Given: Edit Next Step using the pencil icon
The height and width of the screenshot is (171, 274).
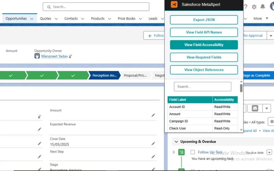Looking at the screenshot, I should pos(153,157).
